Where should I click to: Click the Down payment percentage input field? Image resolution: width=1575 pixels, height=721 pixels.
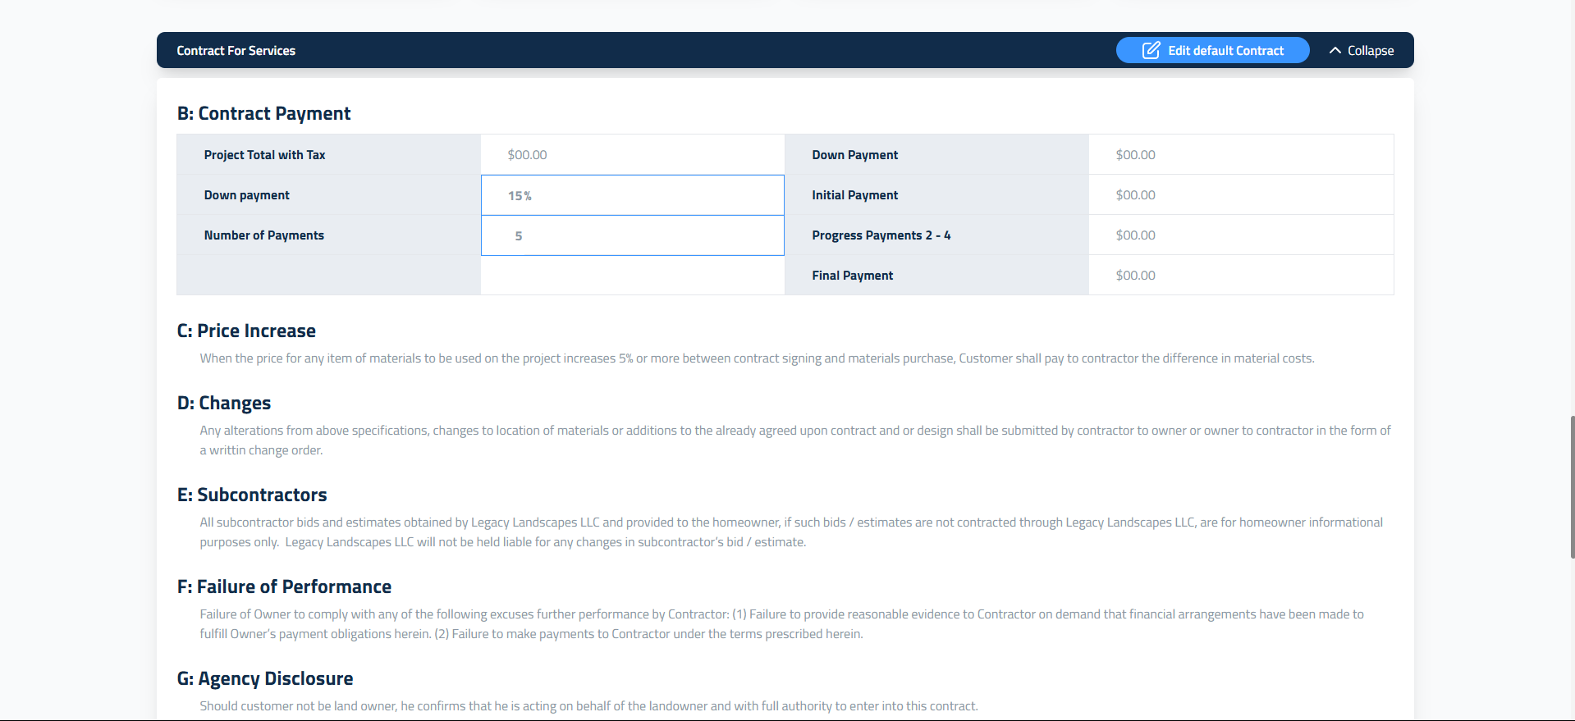pyautogui.click(x=632, y=195)
